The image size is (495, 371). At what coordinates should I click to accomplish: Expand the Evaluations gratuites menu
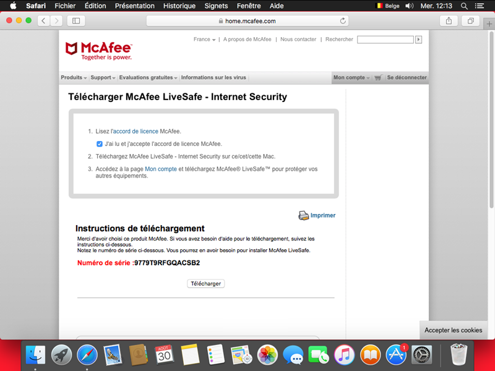pyautogui.click(x=148, y=78)
